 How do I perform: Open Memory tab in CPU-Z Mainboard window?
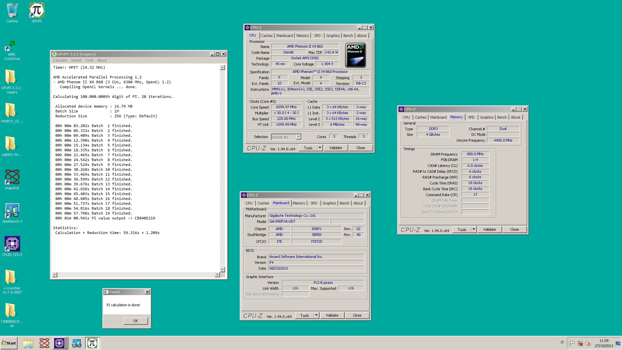pyautogui.click(x=299, y=203)
